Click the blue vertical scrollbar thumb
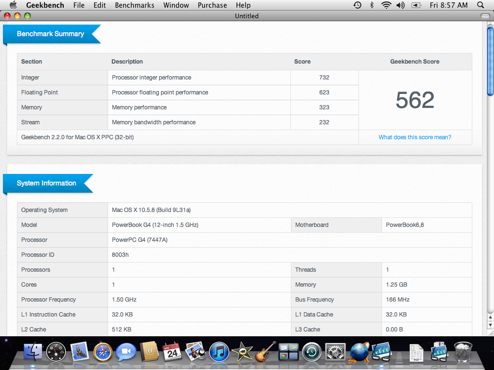This screenshot has width=494, height=370. click(x=490, y=61)
